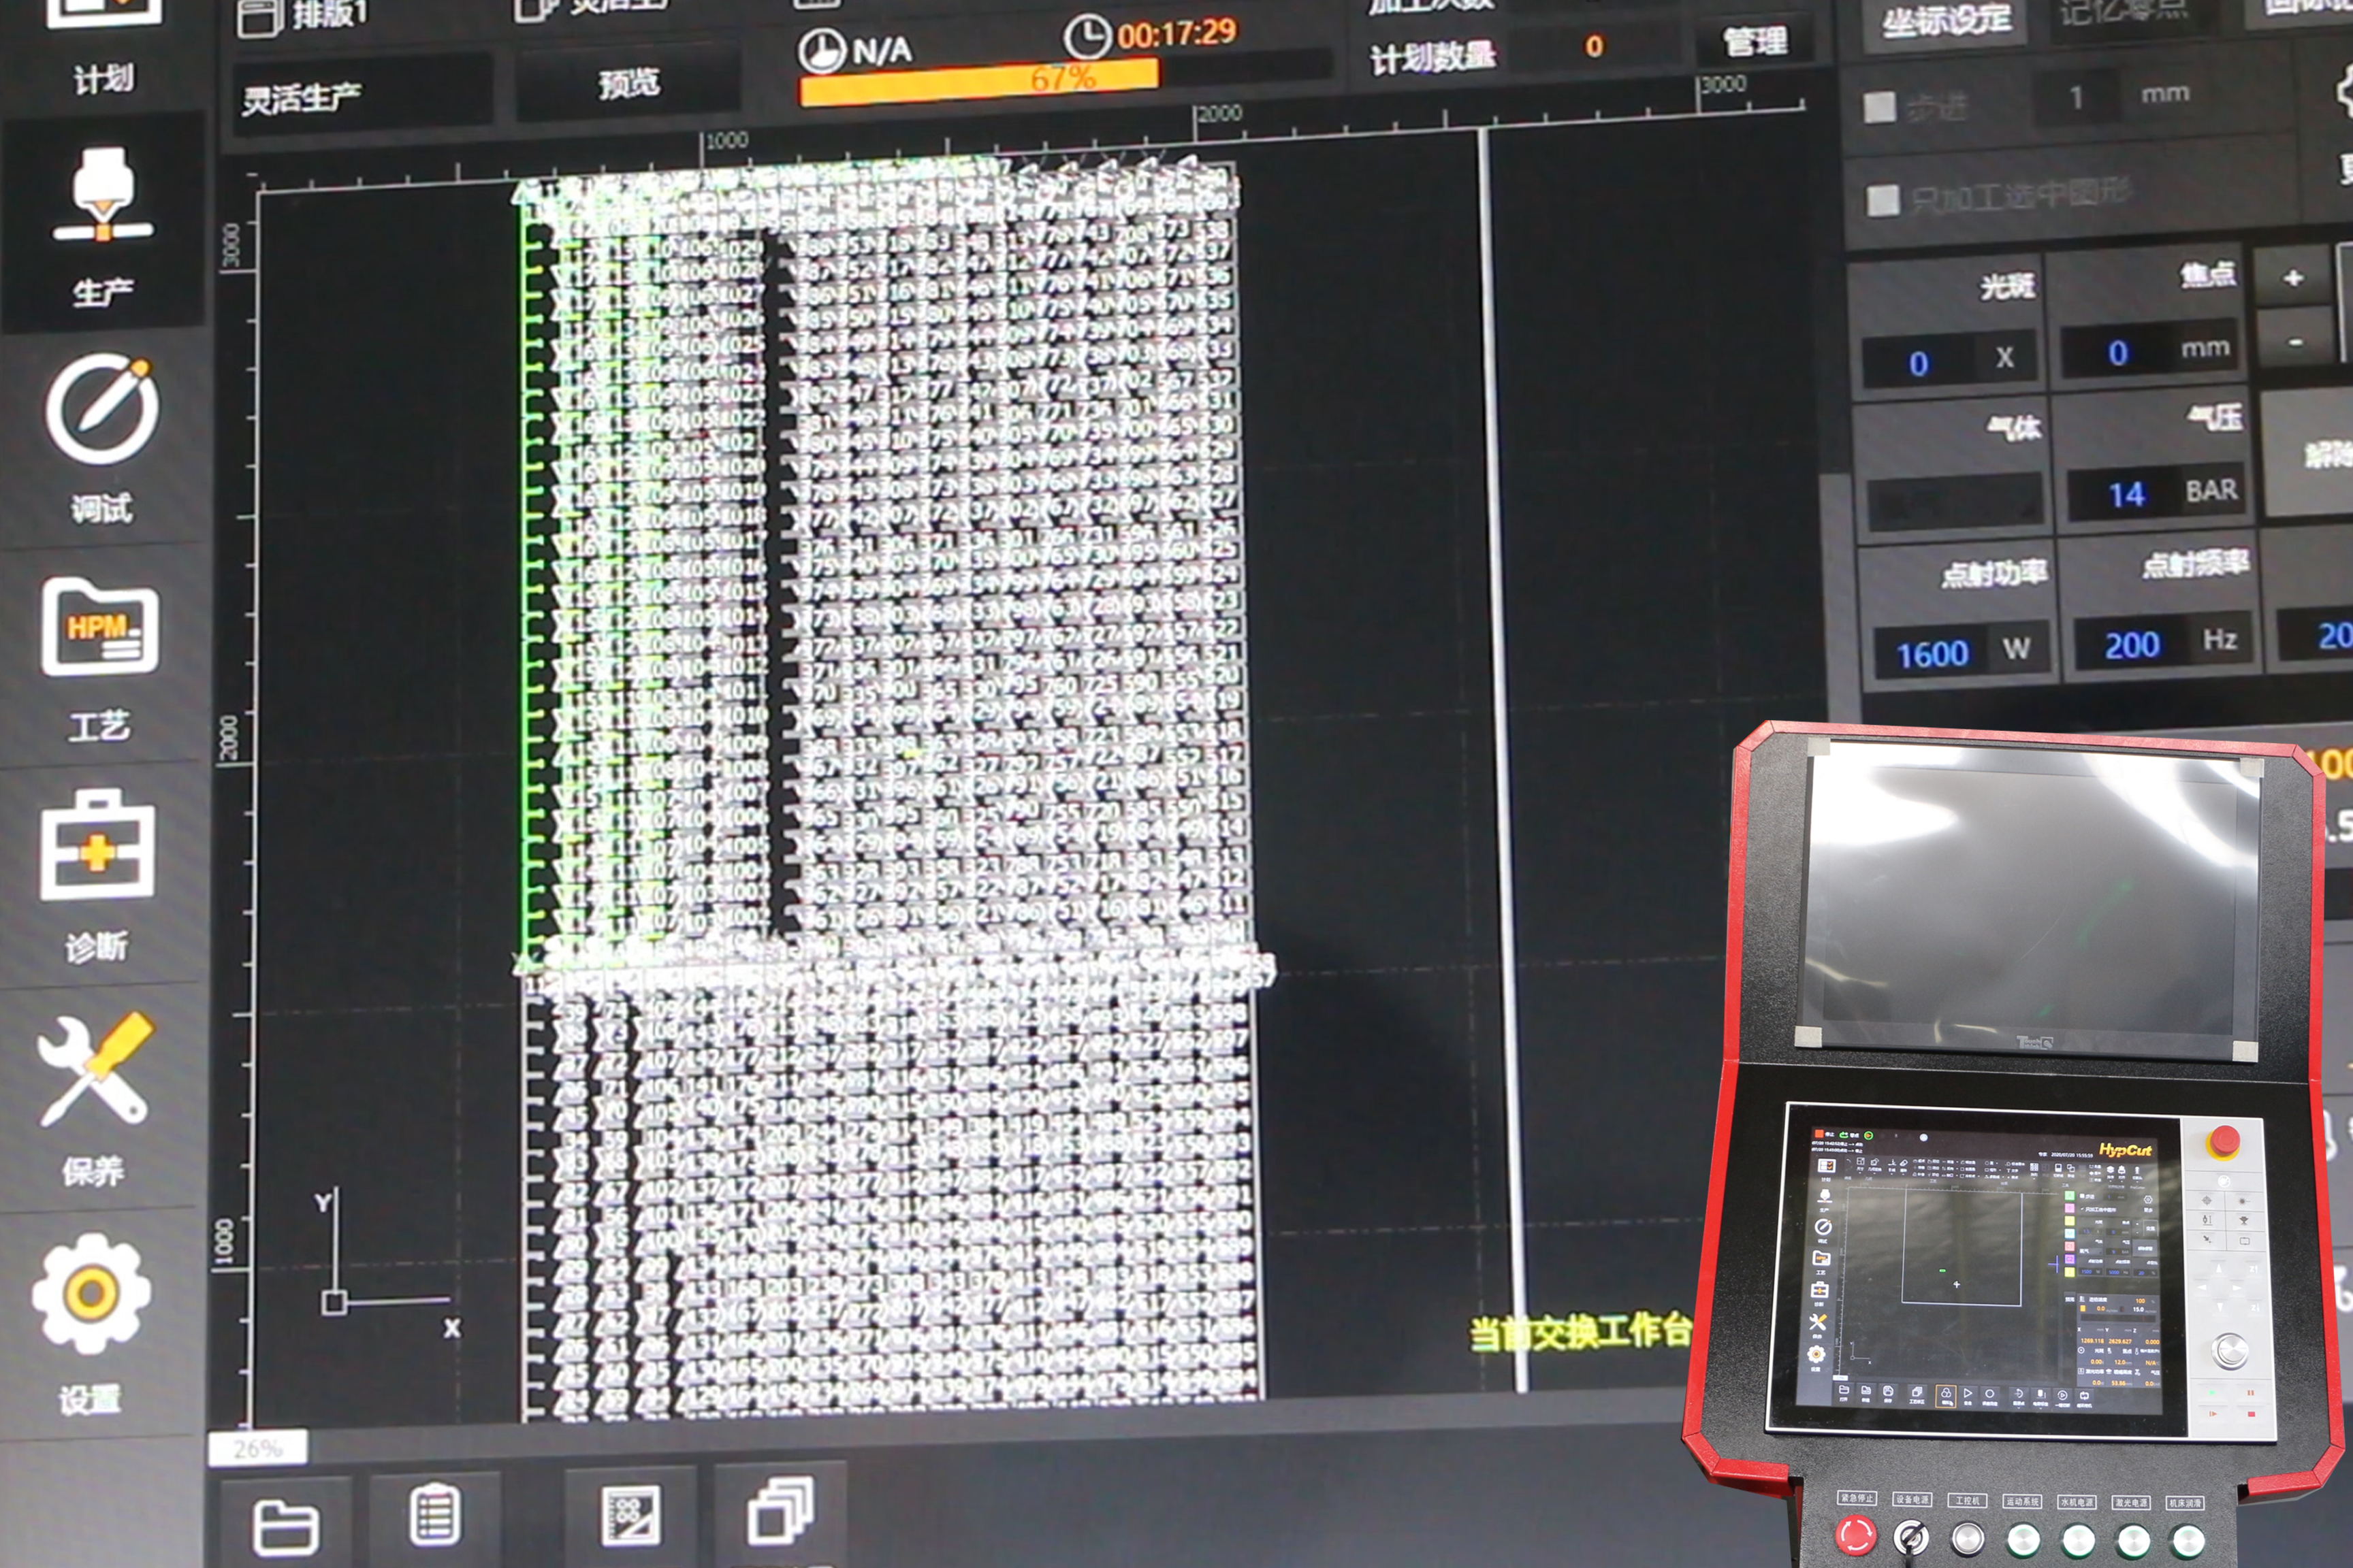Viewport: 2353px width, 1568px height.
Task: Click the 67% machining progress bar
Action: coord(1063,80)
